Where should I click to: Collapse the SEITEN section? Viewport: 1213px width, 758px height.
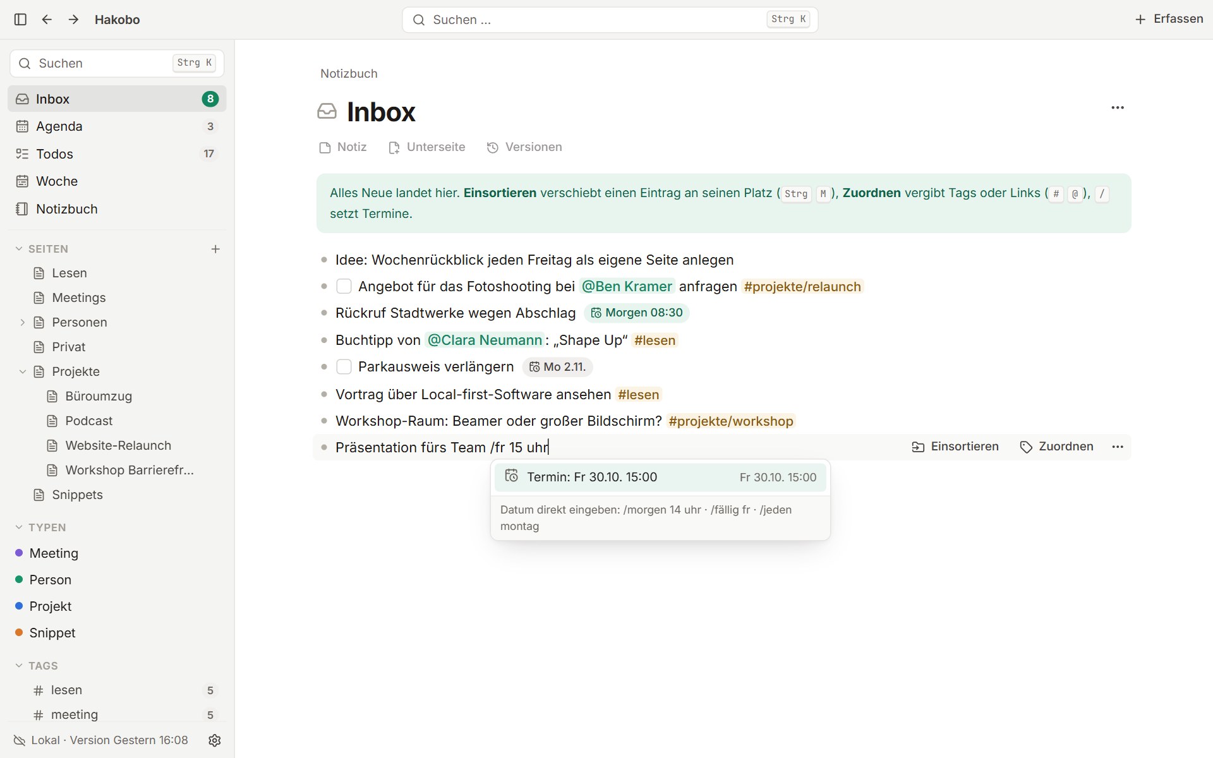tap(19, 249)
